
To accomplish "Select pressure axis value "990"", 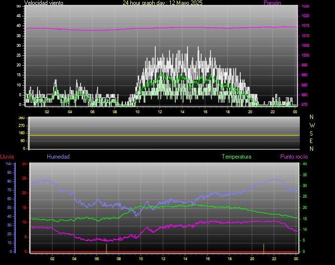I will tap(304, 75).
